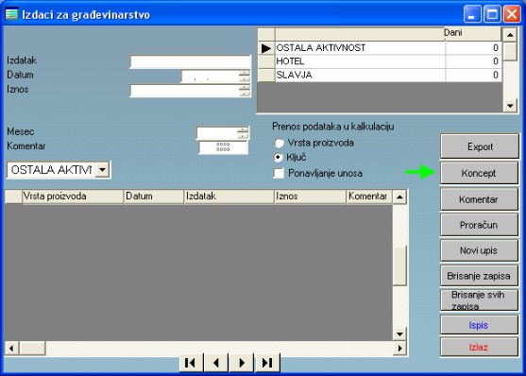Go to the previous record navigation button
Image resolution: width=526 pixels, height=376 pixels.
[216, 363]
